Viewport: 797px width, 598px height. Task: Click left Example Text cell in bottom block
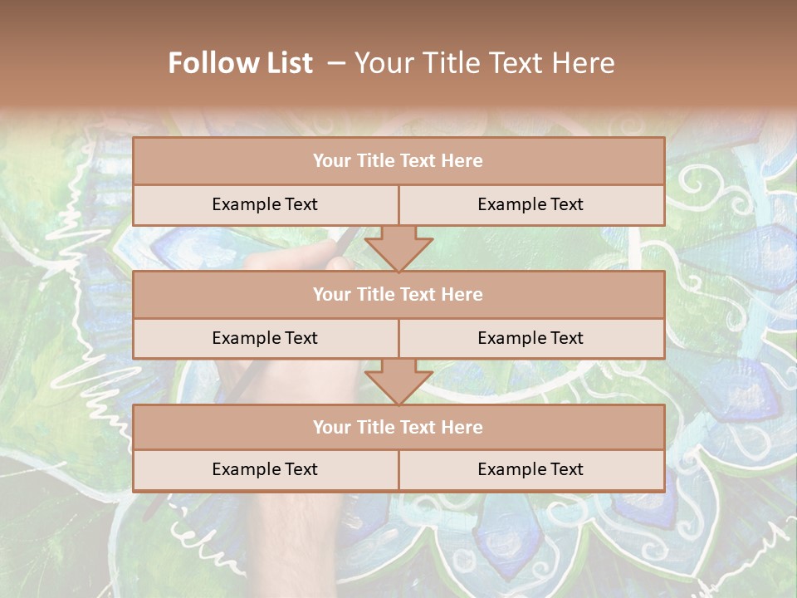[265, 470]
